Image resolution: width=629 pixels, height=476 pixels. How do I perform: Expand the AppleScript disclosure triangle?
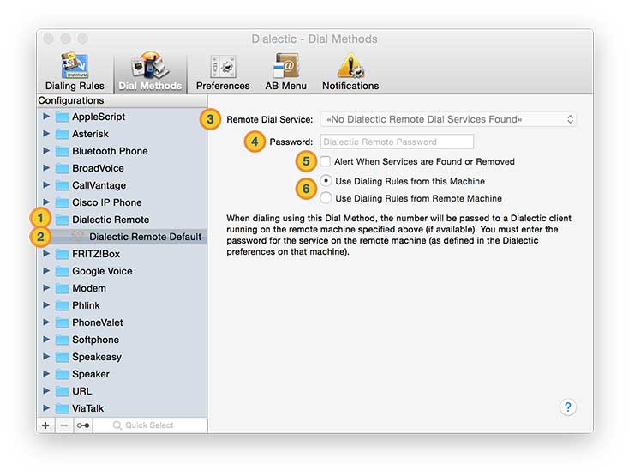pos(46,117)
